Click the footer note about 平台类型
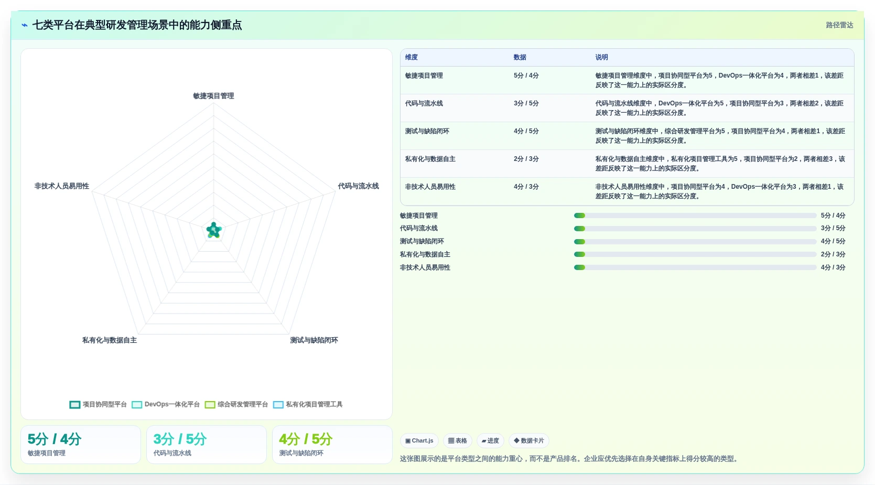This screenshot has height=485, width=875. [x=570, y=459]
